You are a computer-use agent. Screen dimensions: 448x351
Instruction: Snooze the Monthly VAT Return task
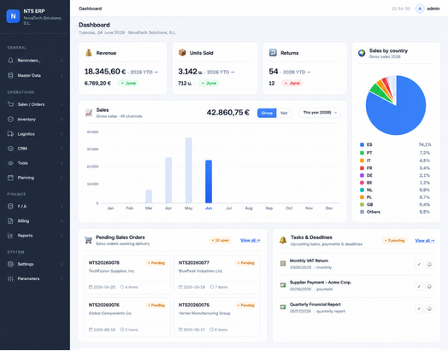tap(429, 264)
